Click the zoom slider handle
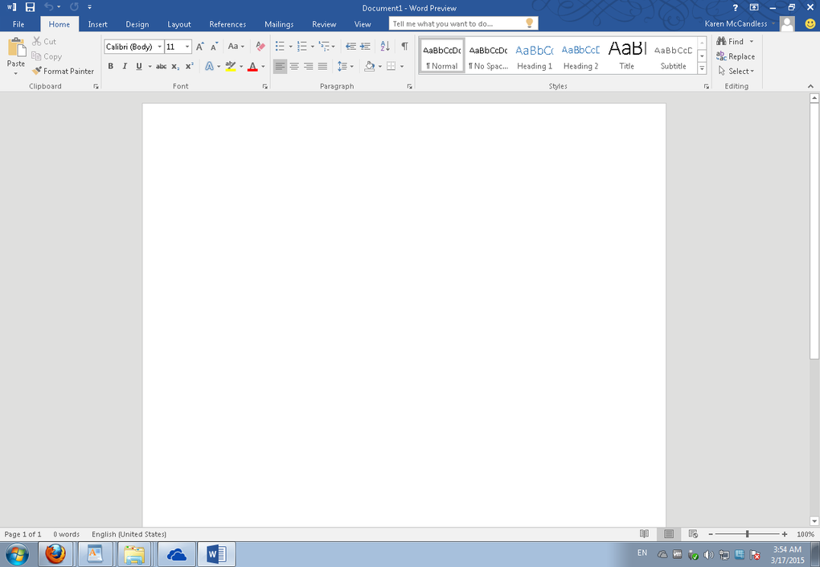Viewport: 820px width, 567px height. pos(748,534)
